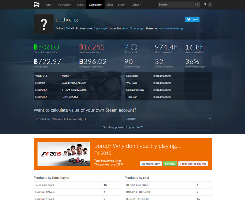
Task: Click 'less than a minute ago' refreshed link
Action: [x=171, y=29]
